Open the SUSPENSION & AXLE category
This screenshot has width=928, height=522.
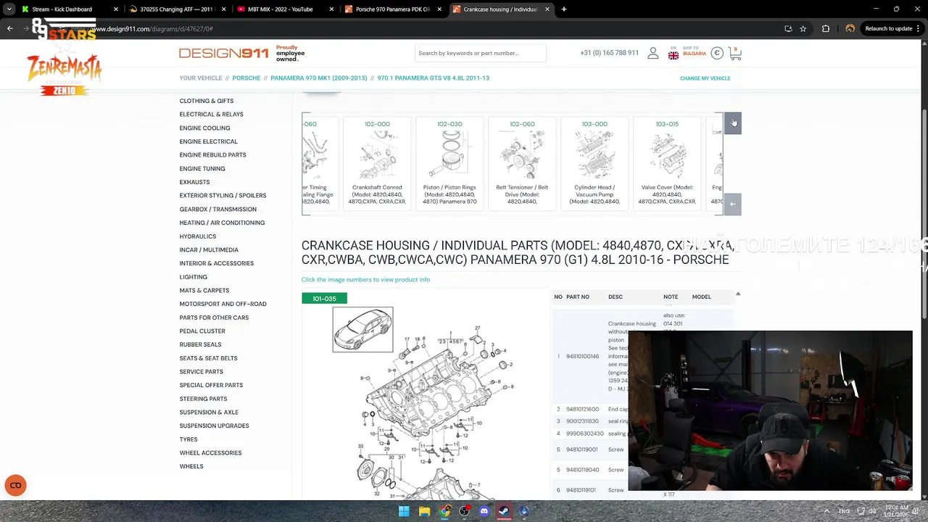pyautogui.click(x=209, y=413)
